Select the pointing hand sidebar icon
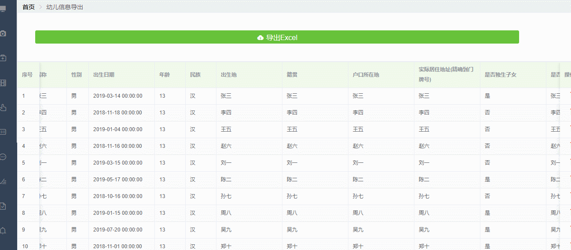The image size is (571, 250). click(3, 107)
